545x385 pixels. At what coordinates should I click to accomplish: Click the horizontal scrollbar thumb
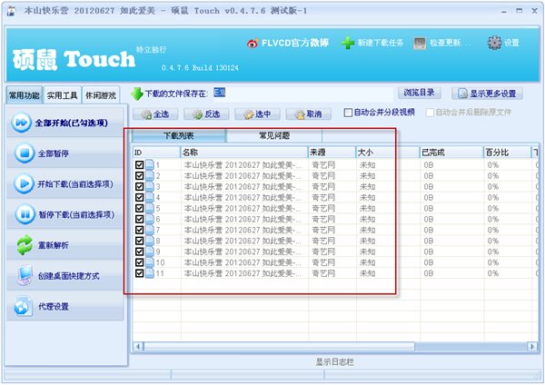[x=279, y=347]
